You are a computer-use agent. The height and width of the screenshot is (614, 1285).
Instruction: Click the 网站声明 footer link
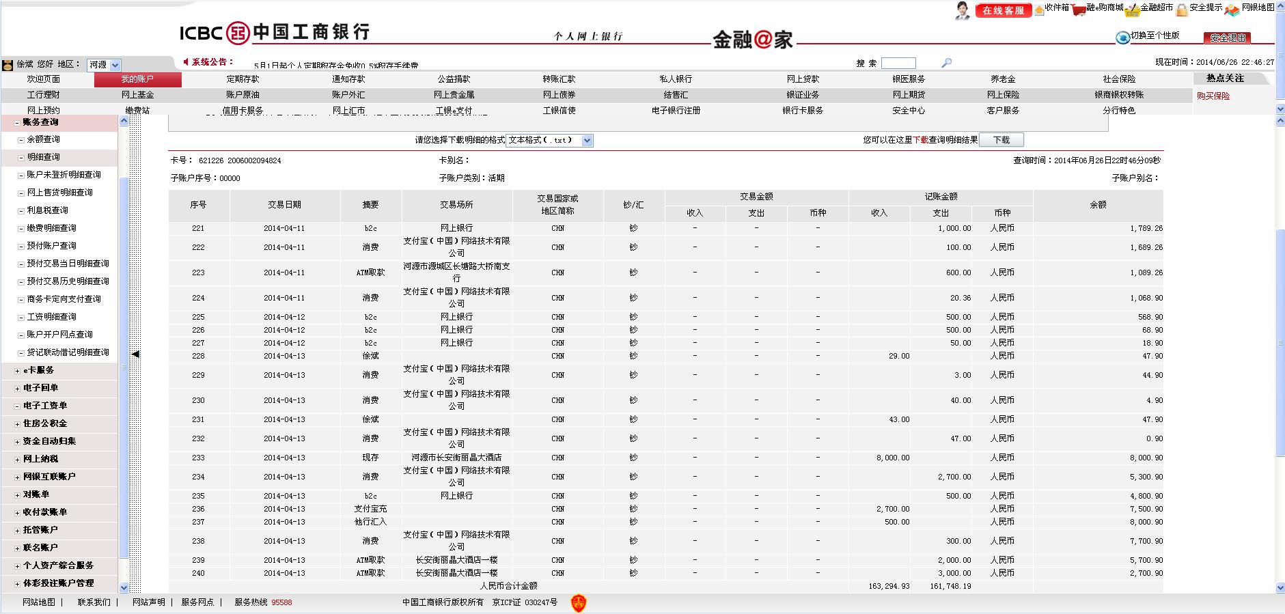point(149,602)
